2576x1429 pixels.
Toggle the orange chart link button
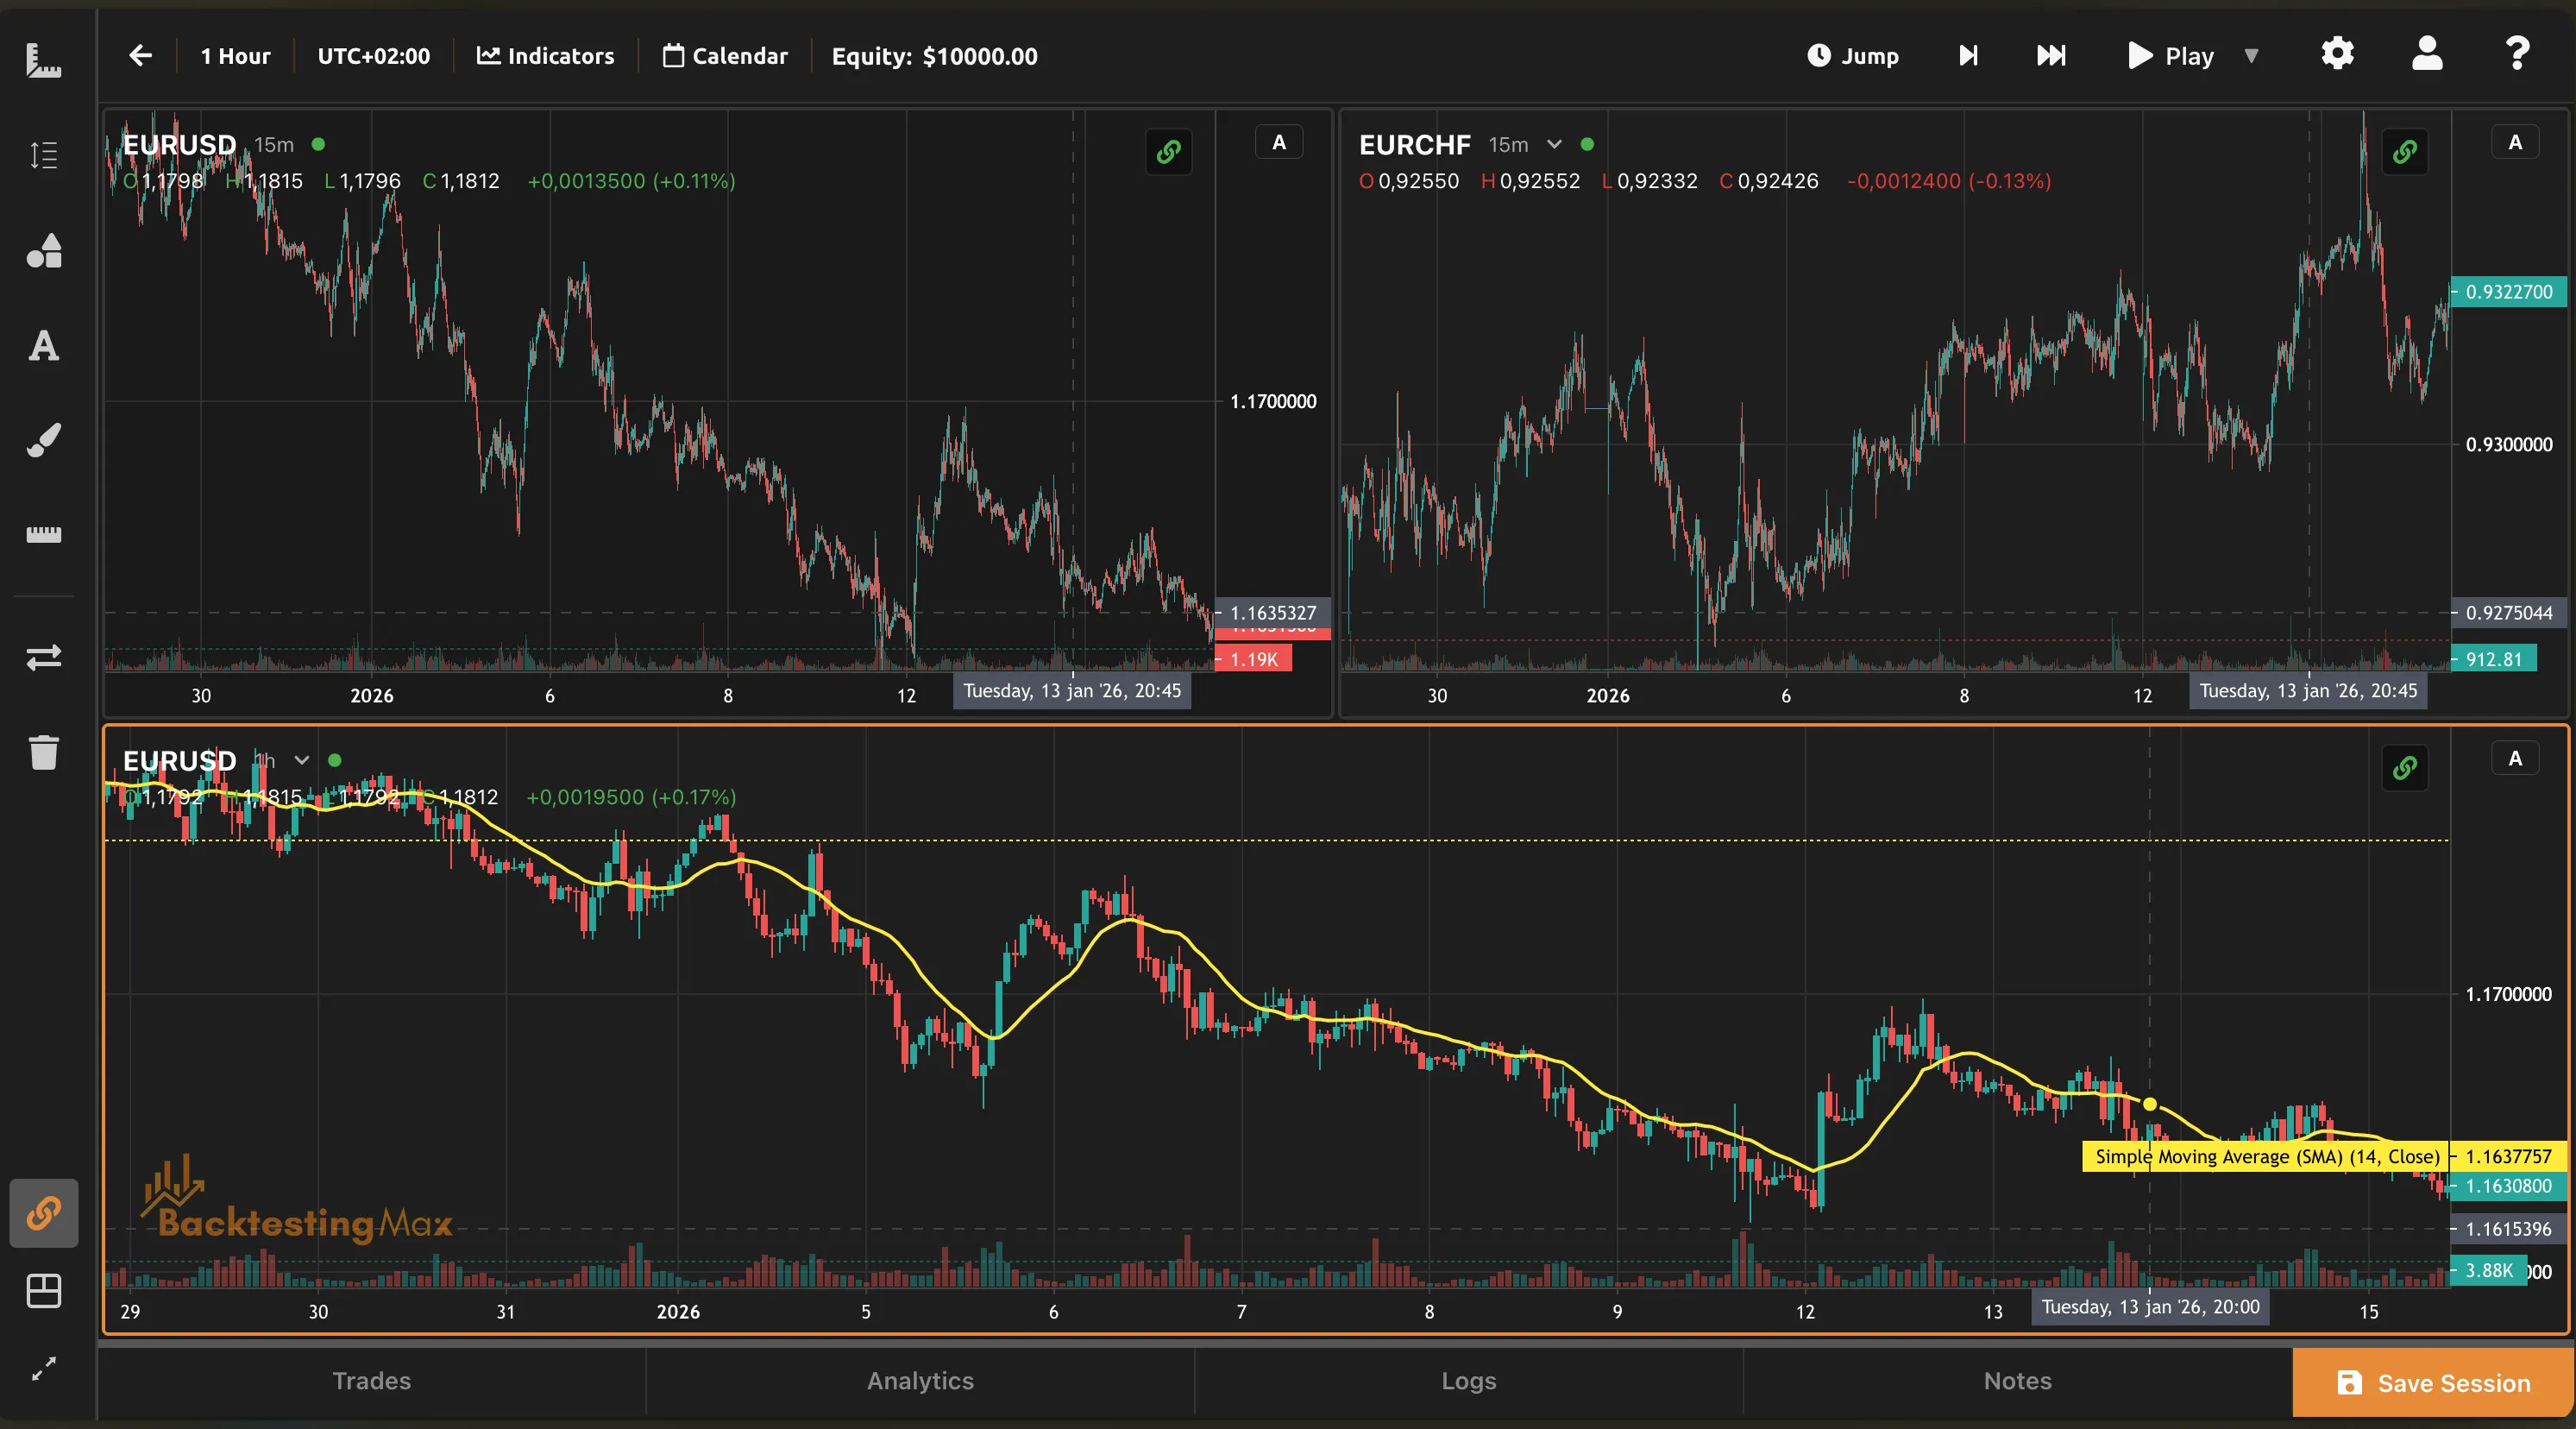pos(44,1213)
